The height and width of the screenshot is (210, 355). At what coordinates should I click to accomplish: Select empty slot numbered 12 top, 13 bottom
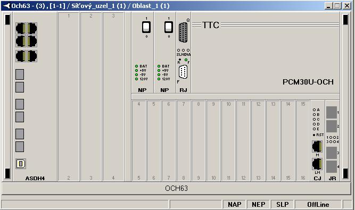click(258, 141)
